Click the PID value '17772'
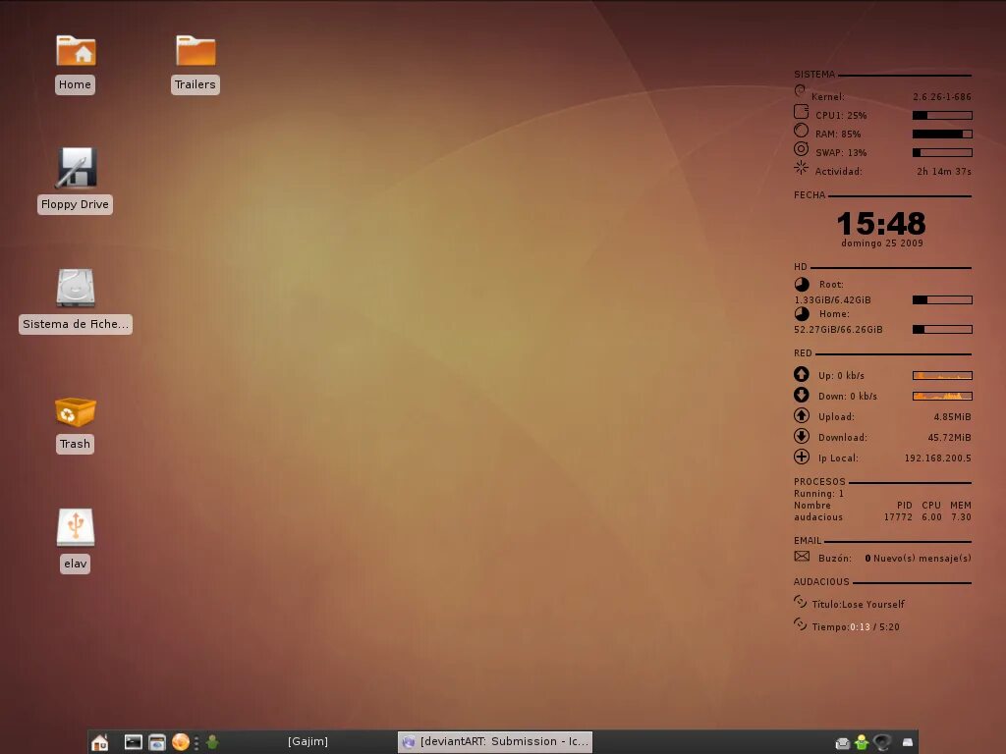Screen dimensions: 1006x754 point(898,517)
